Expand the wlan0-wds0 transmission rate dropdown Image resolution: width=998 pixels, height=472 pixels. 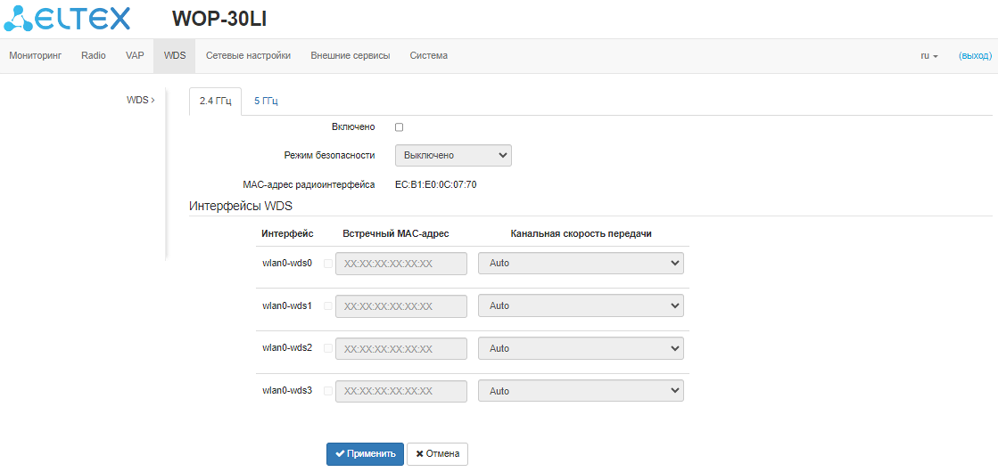581,264
